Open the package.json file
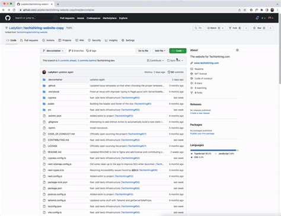Viewport: 281px width, 216px height. point(55,188)
